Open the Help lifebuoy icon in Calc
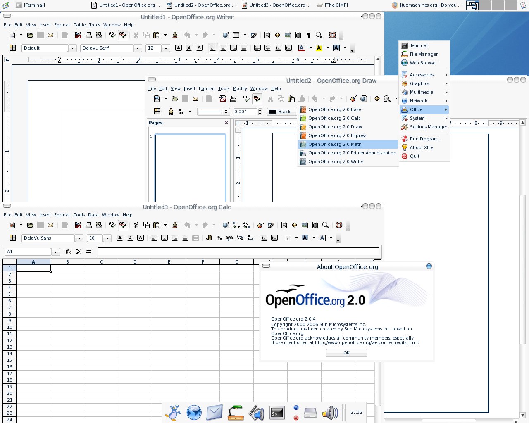 point(339,225)
